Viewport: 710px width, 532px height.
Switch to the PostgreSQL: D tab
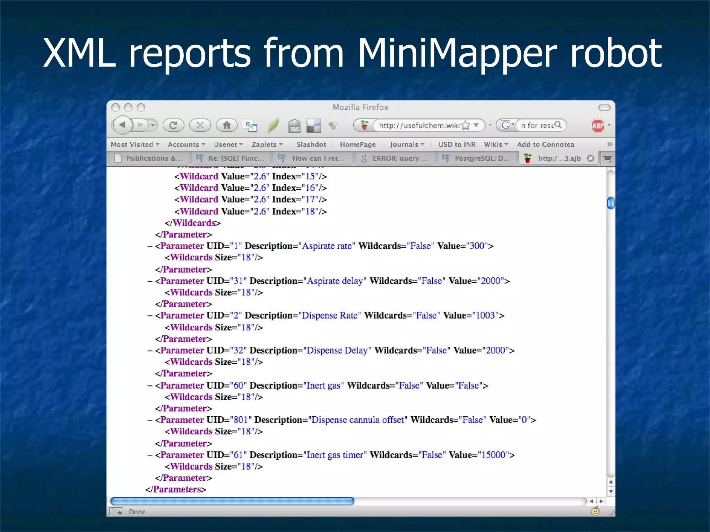click(476, 159)
